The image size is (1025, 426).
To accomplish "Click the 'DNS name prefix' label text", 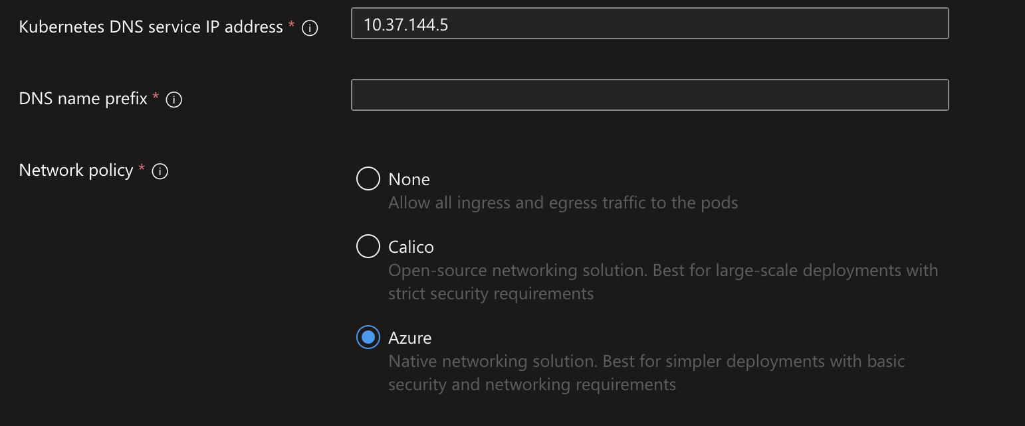I will point(83,99).
